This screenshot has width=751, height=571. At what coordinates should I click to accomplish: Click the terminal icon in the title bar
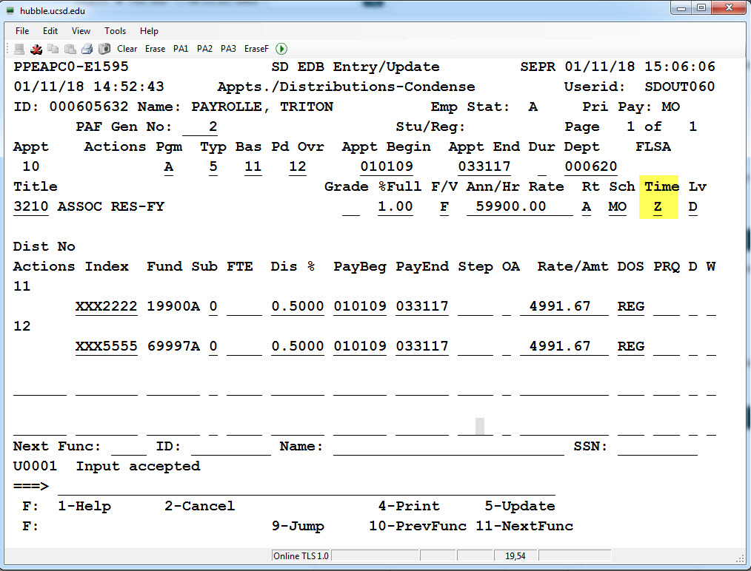point(10,10)
